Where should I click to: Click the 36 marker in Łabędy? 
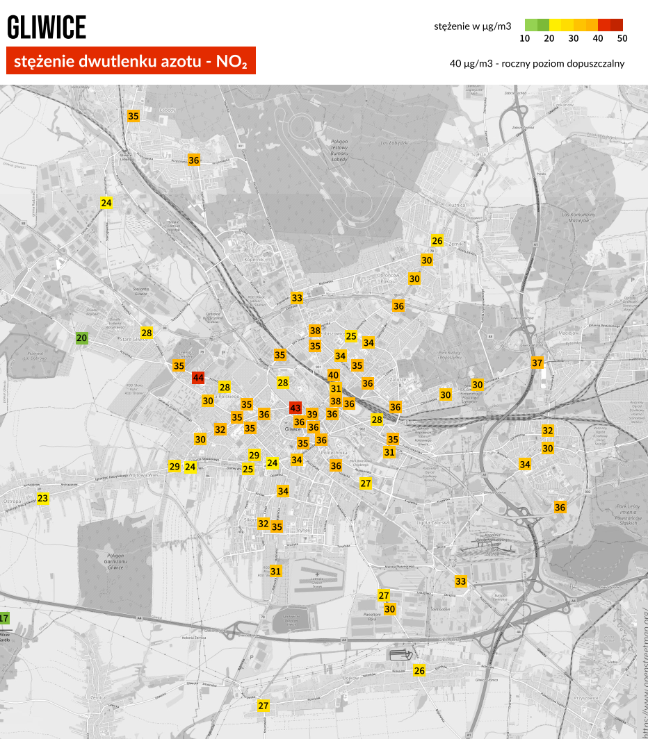click(x=194, y=160)
